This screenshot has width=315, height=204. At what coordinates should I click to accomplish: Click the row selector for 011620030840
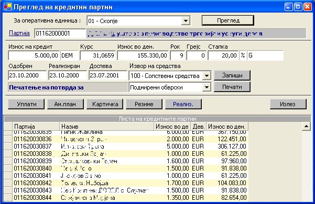tap(8, 168)
